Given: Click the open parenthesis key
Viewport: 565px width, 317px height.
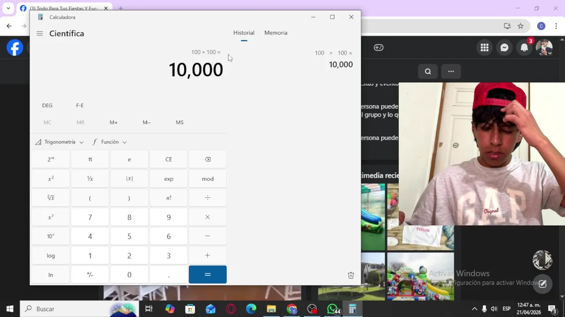Looking at the screenshot, I should click(x=90, y=198).
